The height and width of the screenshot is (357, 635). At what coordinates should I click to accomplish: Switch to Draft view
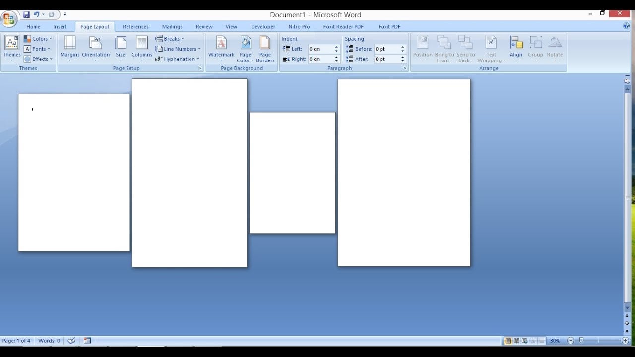tap(542, 341)
